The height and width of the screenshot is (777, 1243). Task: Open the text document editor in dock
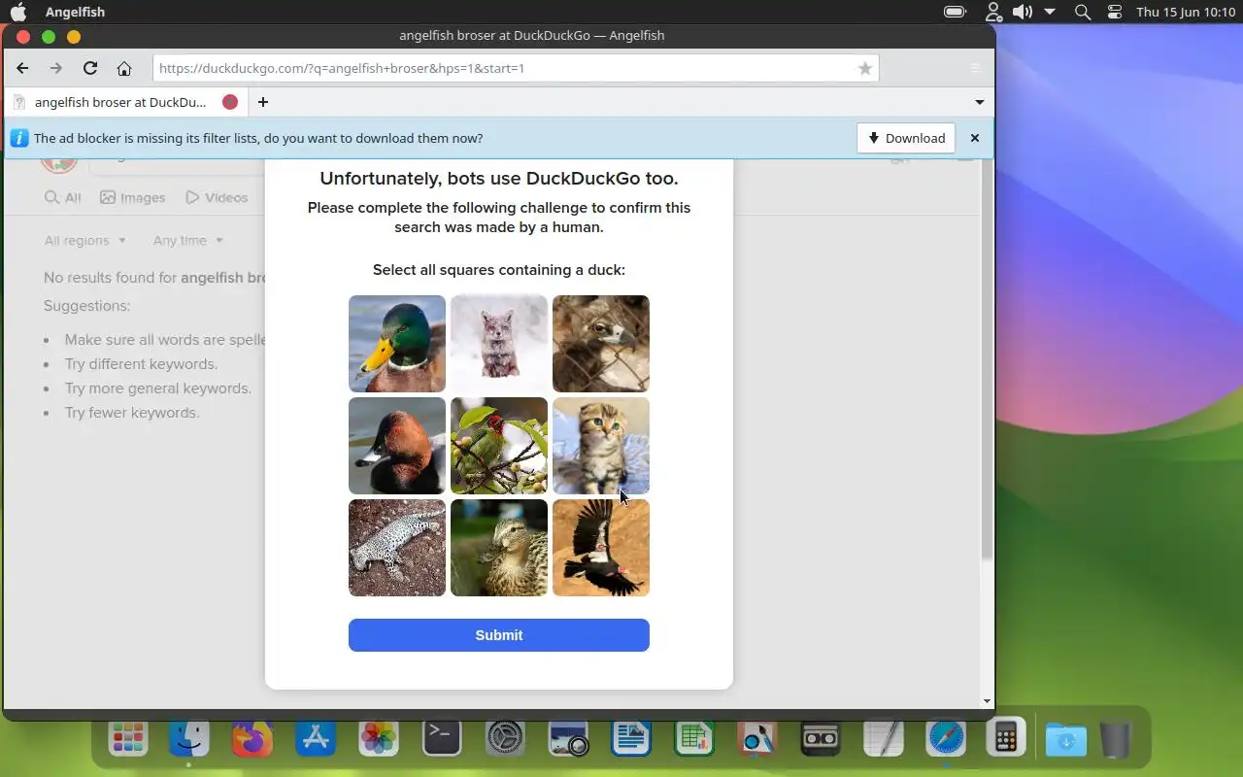point(631,738)
